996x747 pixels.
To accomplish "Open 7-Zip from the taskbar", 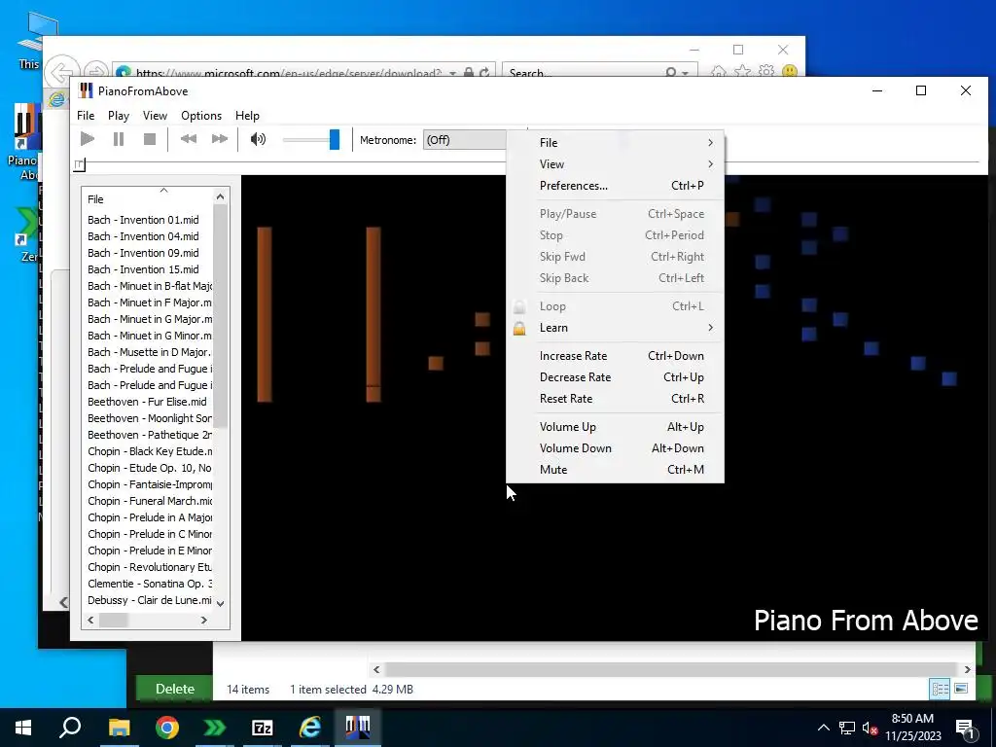I will 263,728.
